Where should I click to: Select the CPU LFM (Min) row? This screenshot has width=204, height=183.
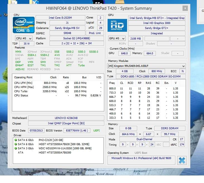(x=58, y=83)
